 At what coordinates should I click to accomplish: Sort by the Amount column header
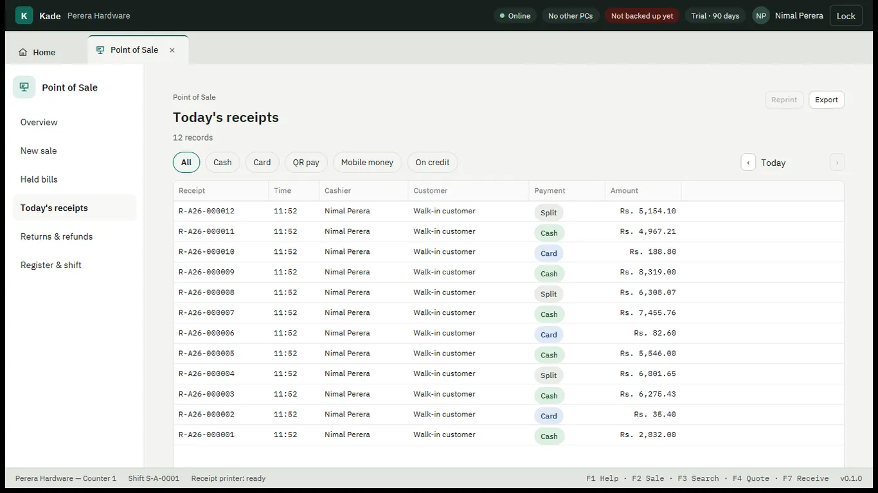643,191
